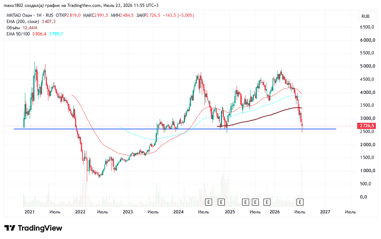Viewport: 381px width, 239px height.
Task: Click the leftmost earnings E marker
Action: (x=208, y=202)
